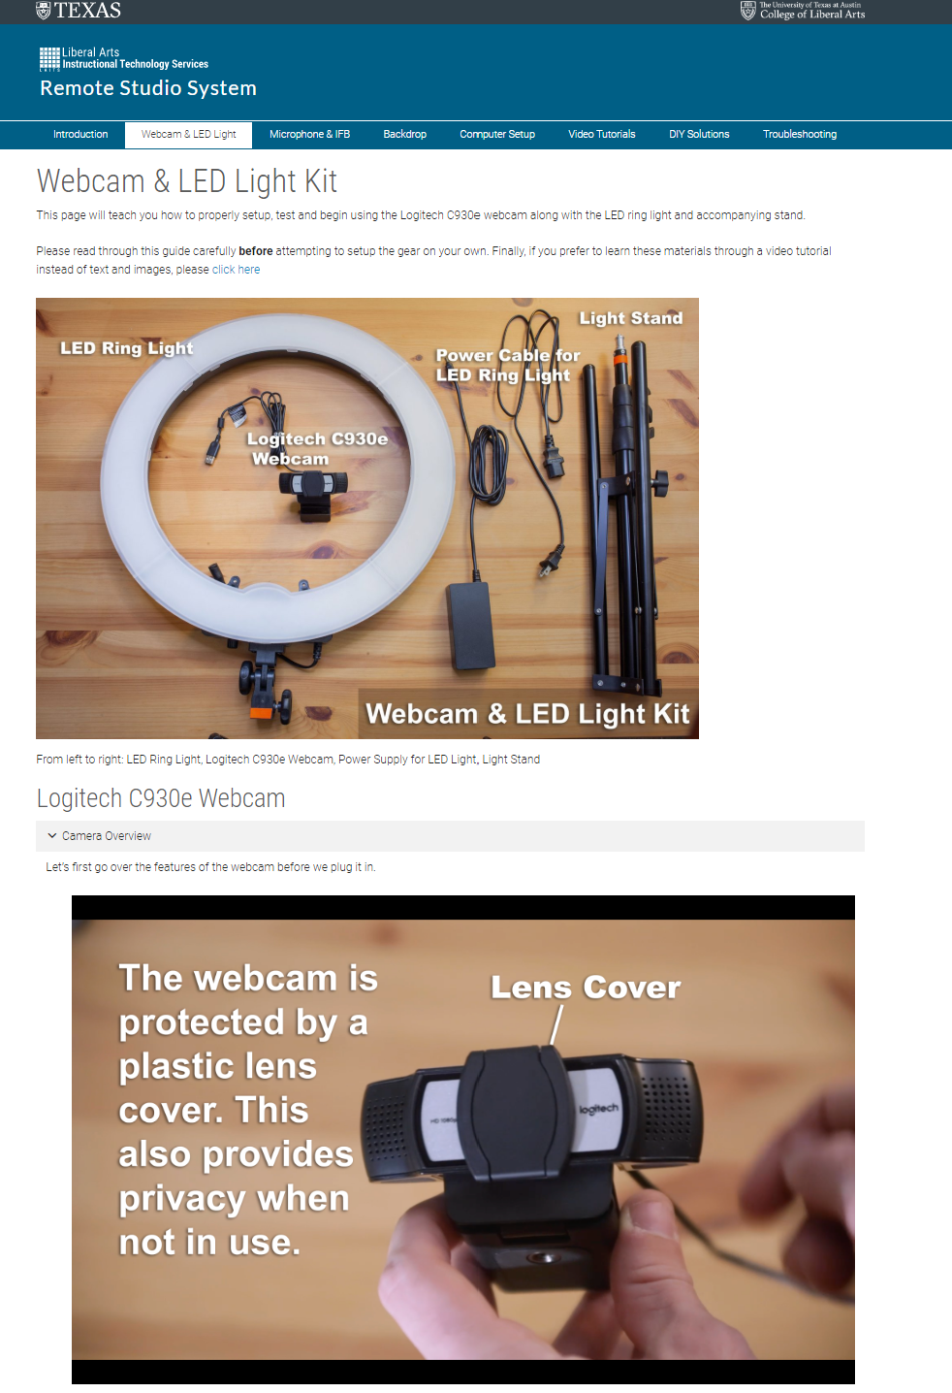Viewport: 952px width, 1393px height.
Task: Click the Instructional Technology Services text
Action: coord(136,64)
